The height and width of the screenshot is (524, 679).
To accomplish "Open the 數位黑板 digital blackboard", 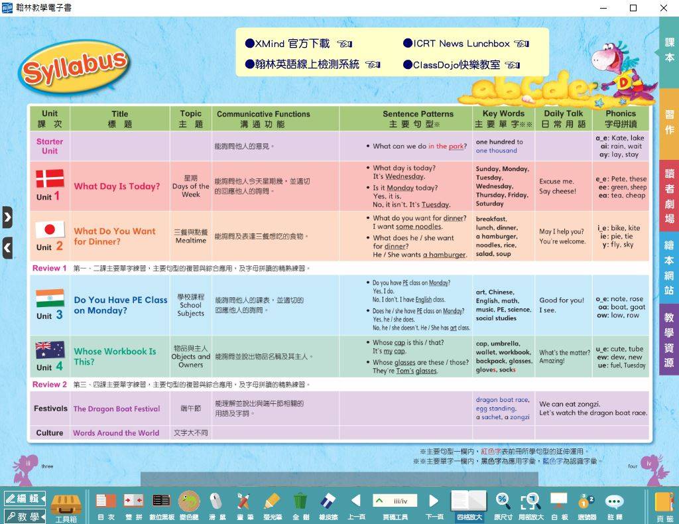I will click(x=161, y=506).
